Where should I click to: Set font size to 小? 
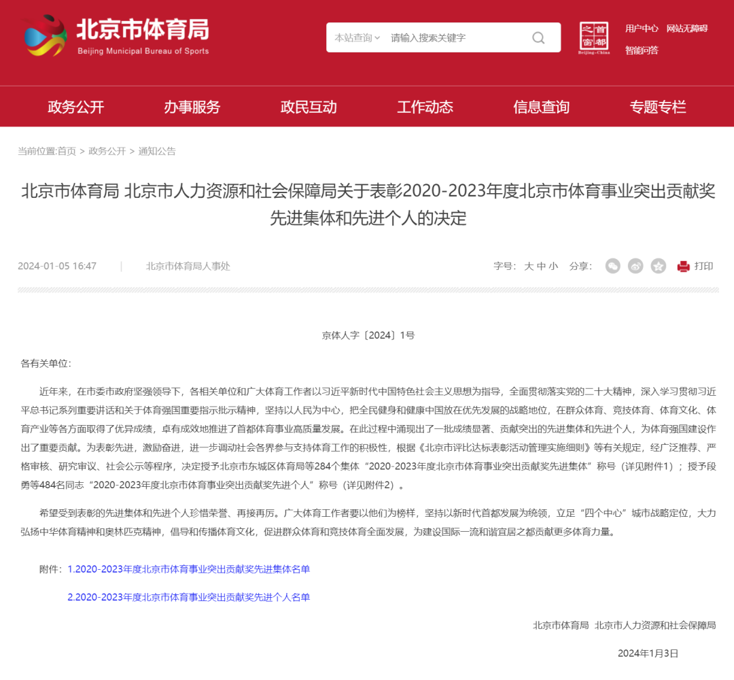(553, 267)
